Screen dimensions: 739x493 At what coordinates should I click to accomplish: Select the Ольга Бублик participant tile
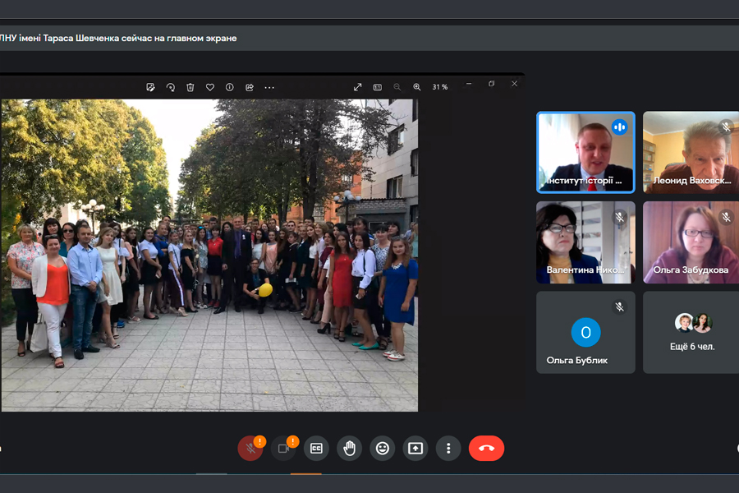coord(585,333)
